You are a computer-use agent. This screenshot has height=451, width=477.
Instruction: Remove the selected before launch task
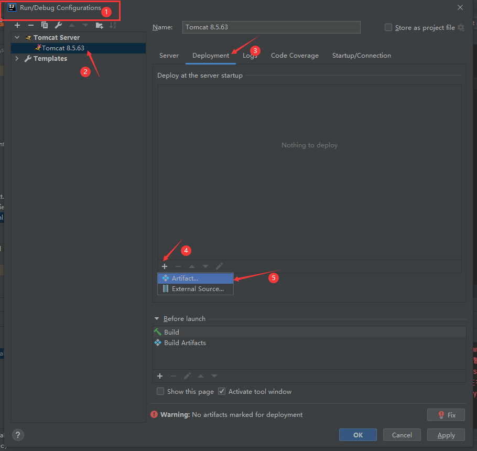174,376
